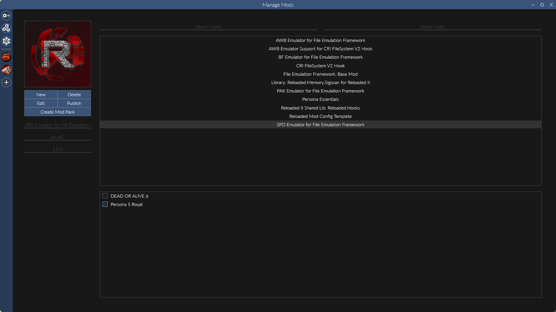Select the Persona 5 Royal app icon
Viewport: 556px width, 312px height.
[x=6, y=70]
